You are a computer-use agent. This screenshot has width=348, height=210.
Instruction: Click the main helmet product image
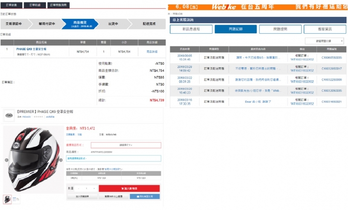coord(33,160)
